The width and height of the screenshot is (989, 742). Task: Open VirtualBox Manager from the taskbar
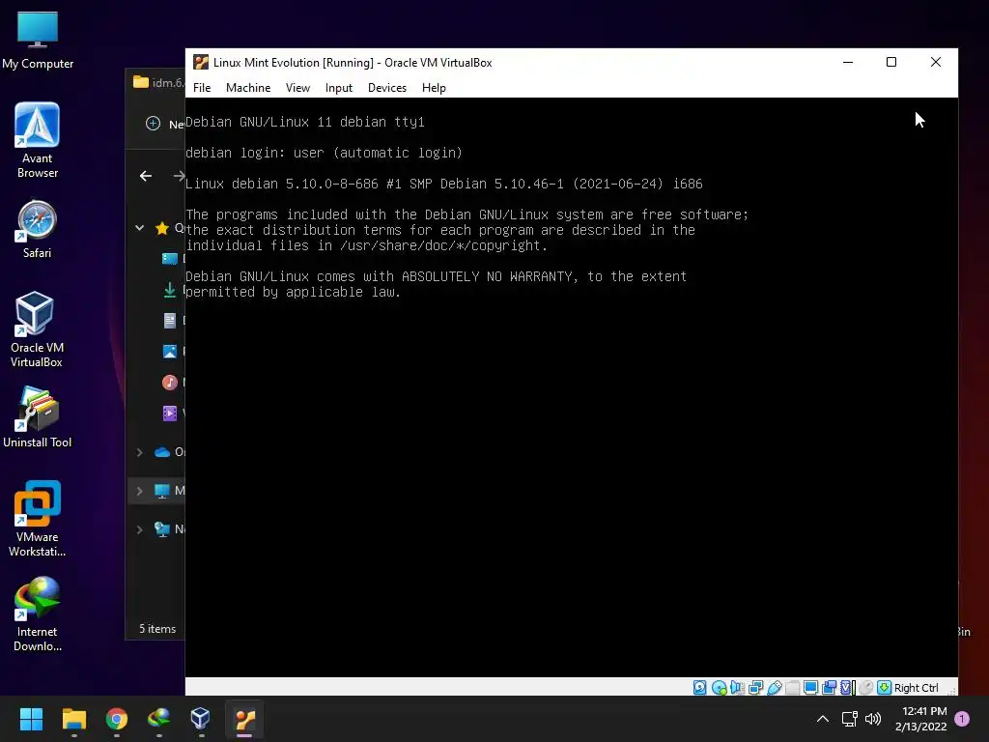tap(201, 719)
